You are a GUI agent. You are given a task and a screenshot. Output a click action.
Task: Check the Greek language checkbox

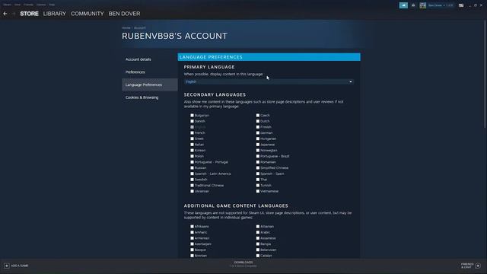tap(192, 139)
